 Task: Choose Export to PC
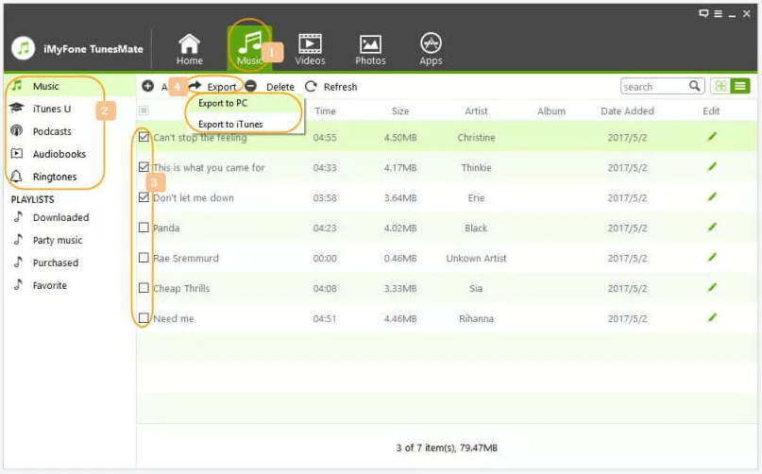pyautogui.click(x=223, y=103)
